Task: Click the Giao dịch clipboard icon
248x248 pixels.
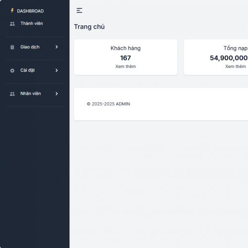Action: (x=12, y=47)
